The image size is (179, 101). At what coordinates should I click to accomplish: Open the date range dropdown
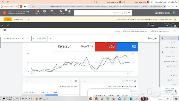coord(39,38)
